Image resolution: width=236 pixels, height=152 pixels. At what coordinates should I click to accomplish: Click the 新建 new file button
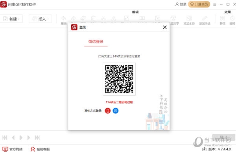[11, 19]
